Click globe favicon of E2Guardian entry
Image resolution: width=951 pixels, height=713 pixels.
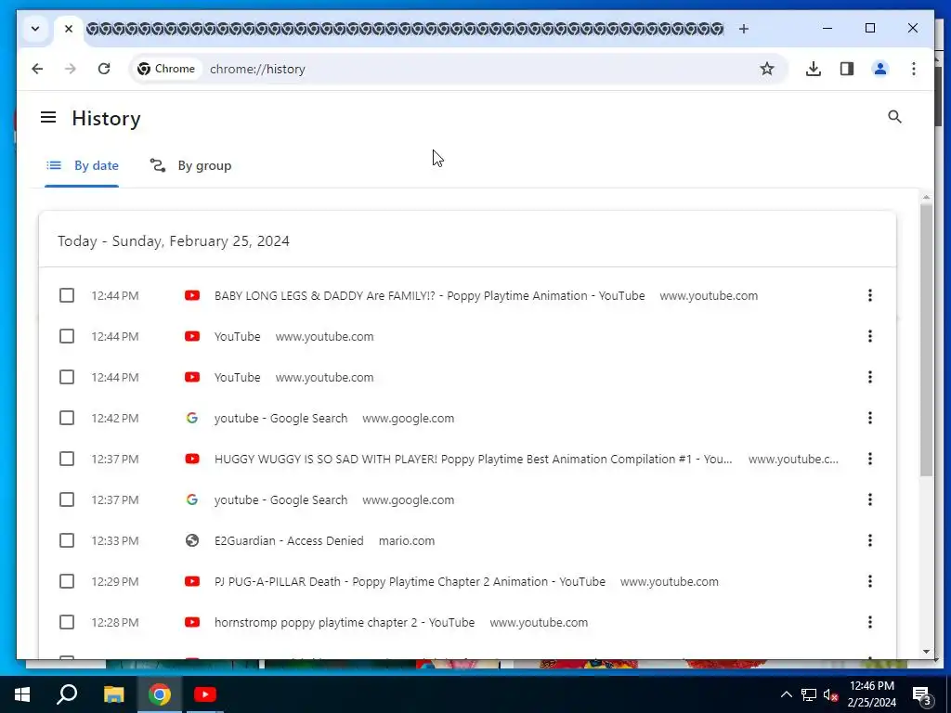[x=192, y=540]
